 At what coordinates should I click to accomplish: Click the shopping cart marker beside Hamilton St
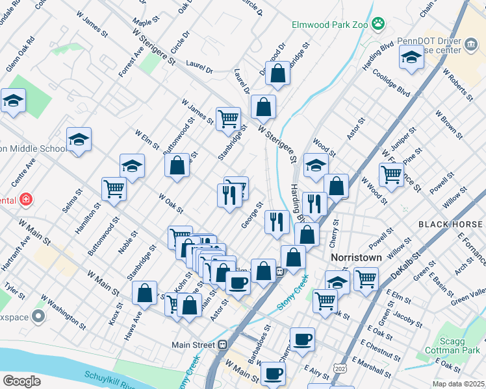click(x=114, y=189)
